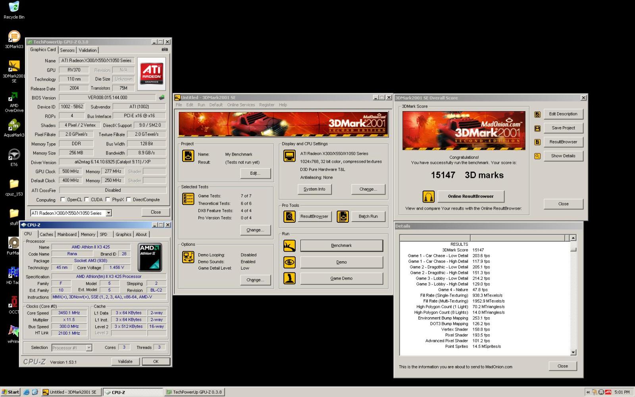This screenshot has height=397, width=635.
Task: Click the Start button on the taskbar
Action: [x=10, y=392]
